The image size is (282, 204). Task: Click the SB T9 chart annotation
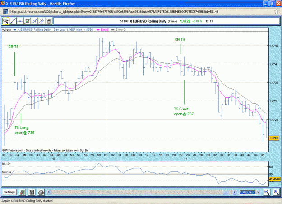pos(180,40)
